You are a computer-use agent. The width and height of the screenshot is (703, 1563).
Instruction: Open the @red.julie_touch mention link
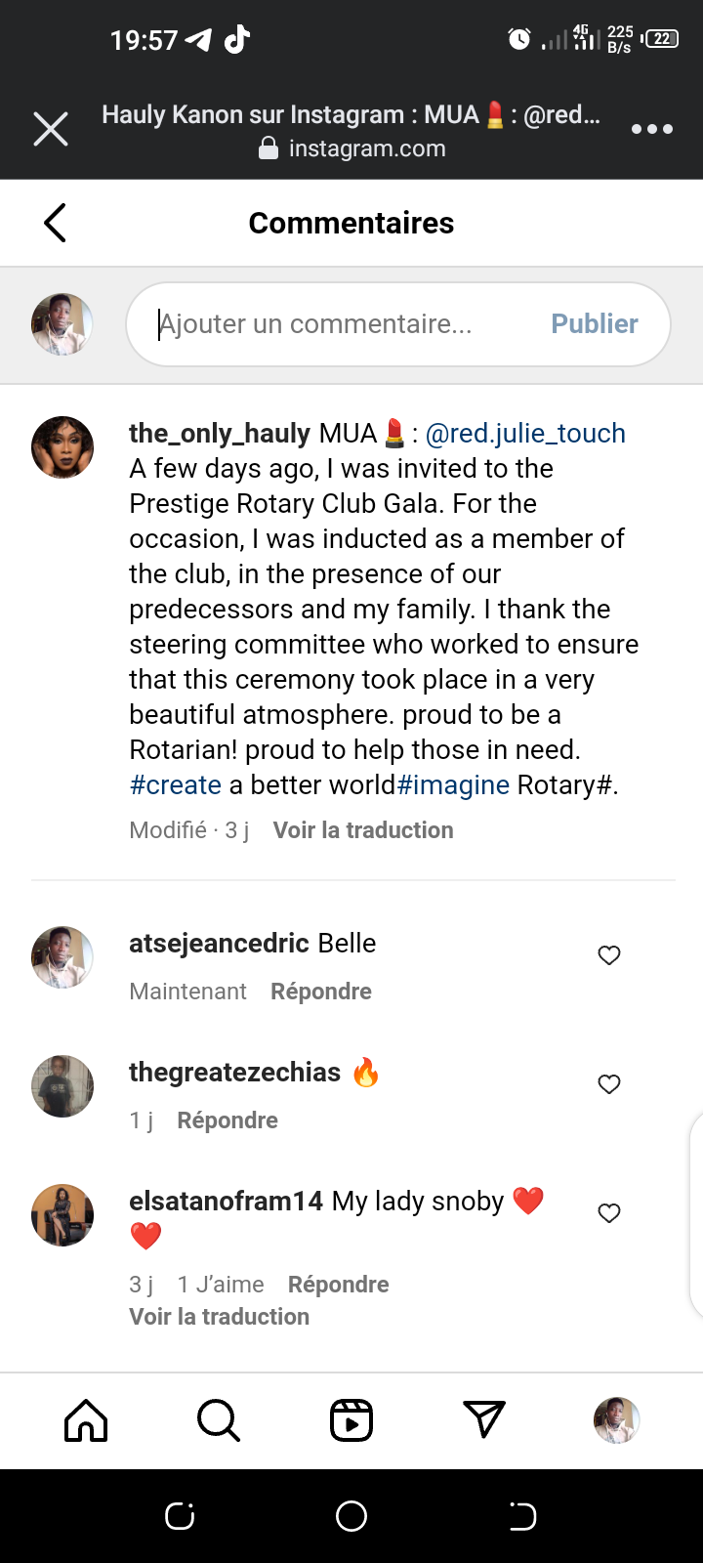tap(525, 434)
